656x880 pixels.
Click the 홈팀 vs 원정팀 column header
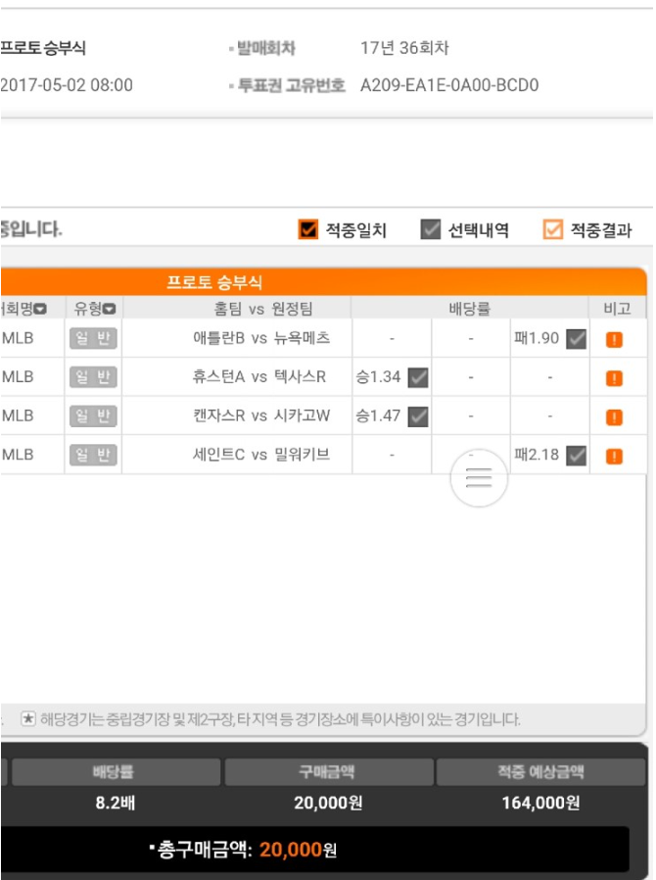(263, 308)
